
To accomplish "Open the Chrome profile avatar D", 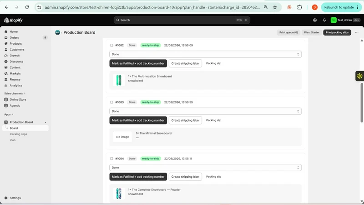I will [314, 7].
